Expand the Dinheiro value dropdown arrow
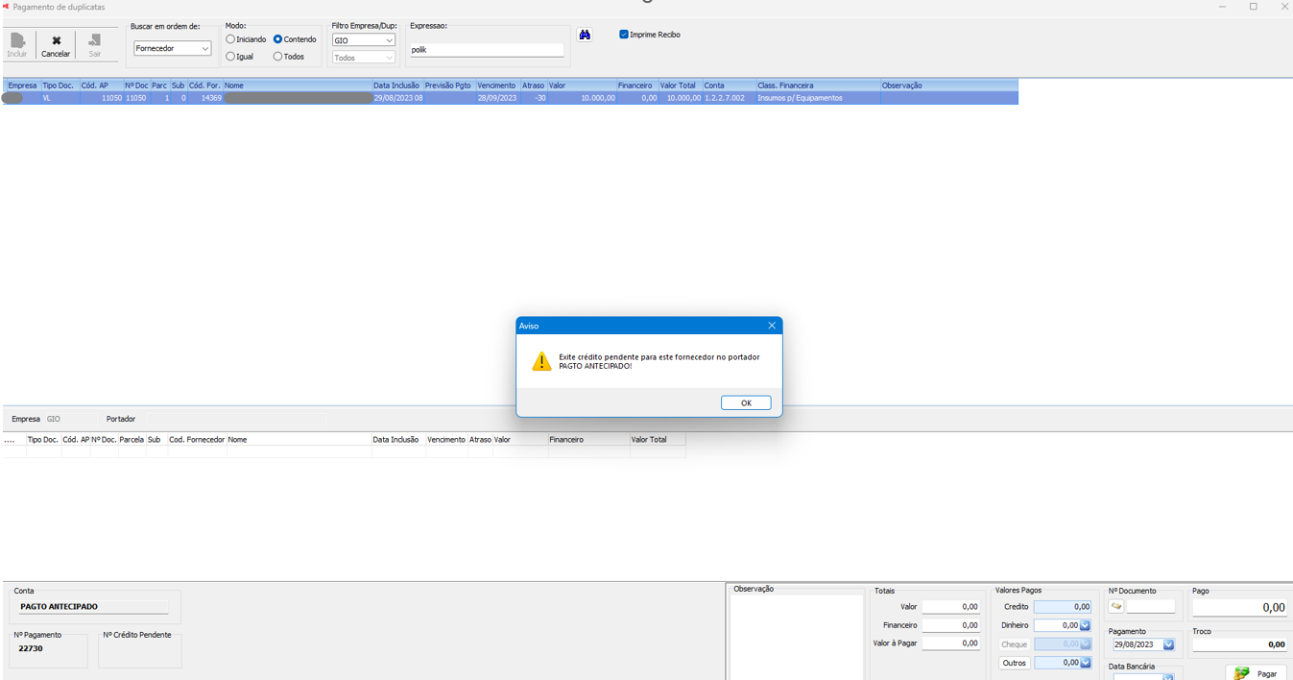This screenshot has width=1293, height=680. point(1085,625)
